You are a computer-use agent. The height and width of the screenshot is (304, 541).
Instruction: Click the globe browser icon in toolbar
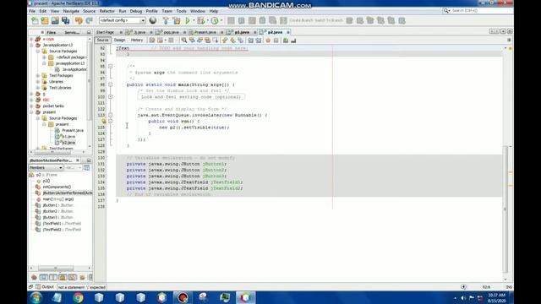(153, 20)
